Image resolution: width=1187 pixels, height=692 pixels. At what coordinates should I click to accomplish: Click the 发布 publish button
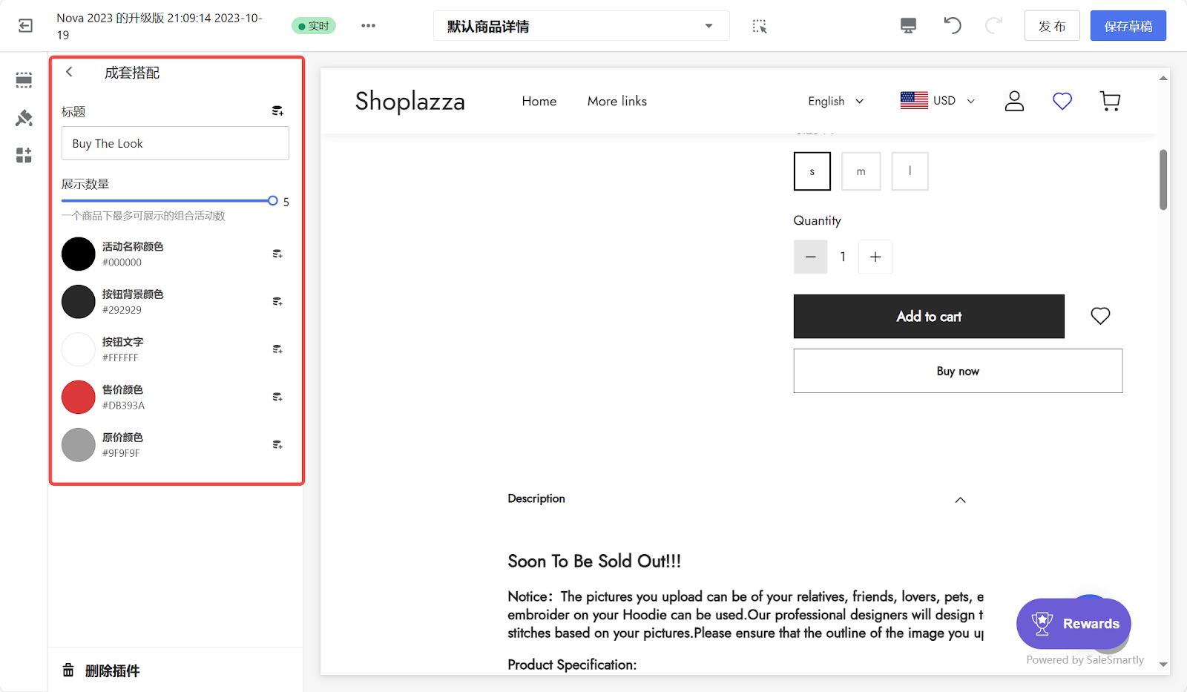click(1052, 26)
